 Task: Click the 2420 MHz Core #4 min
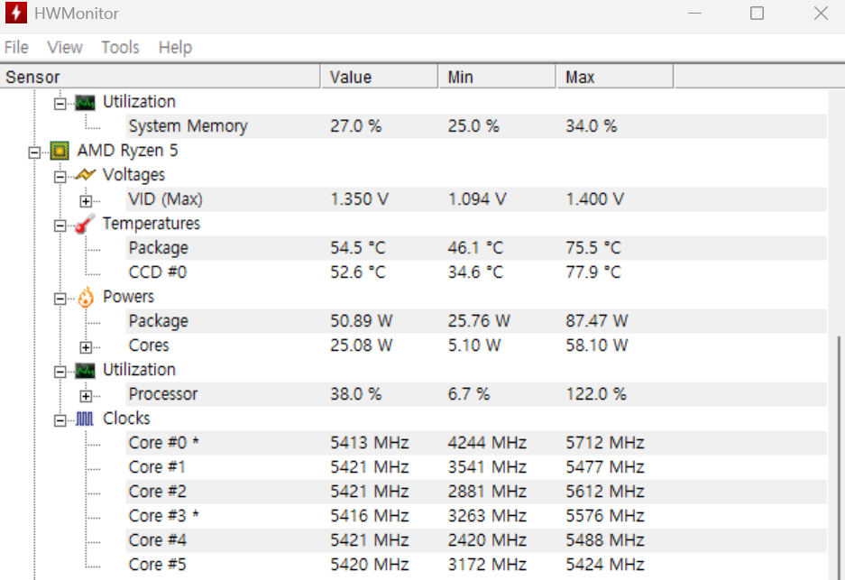(x=487, y=540)
